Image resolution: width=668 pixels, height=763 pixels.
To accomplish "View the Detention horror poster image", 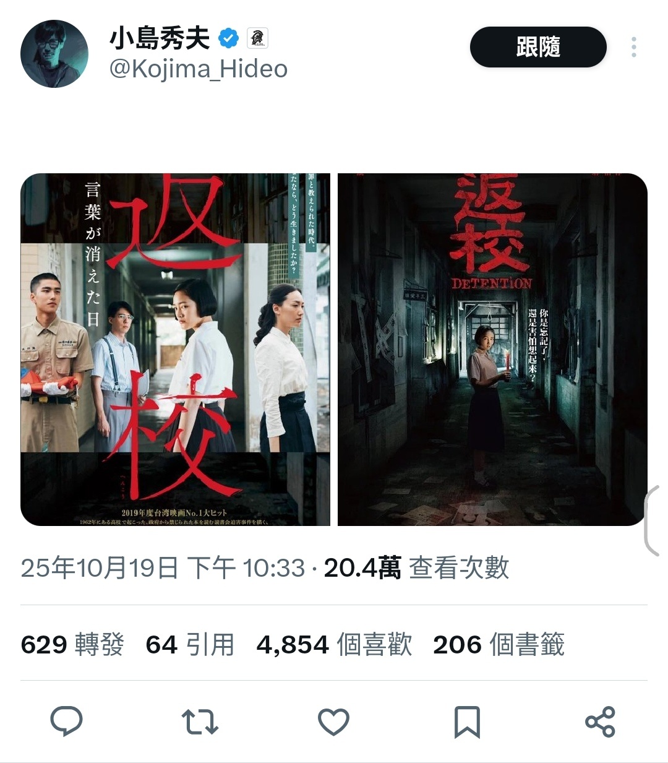I will 492,350.
